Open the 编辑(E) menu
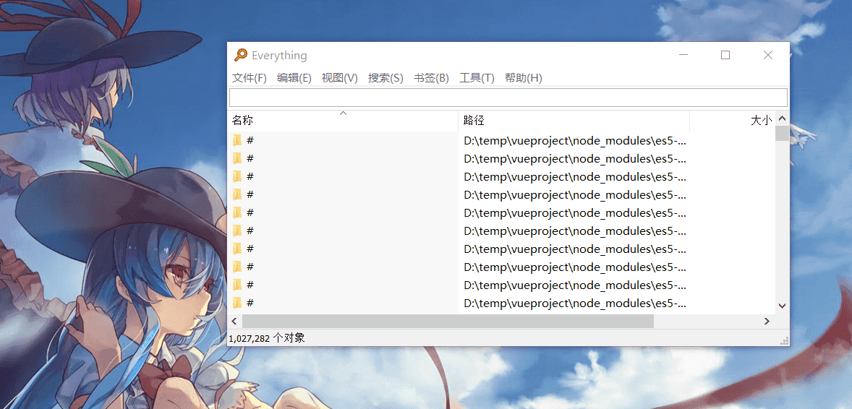The image size is (852, 409). point(294,78)
